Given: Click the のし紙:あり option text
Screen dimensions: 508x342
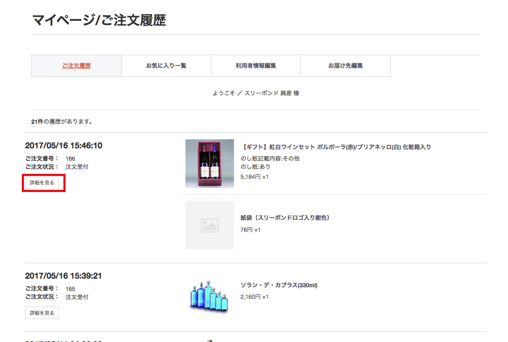Looking at the screenshot, I should click(255, 167).
